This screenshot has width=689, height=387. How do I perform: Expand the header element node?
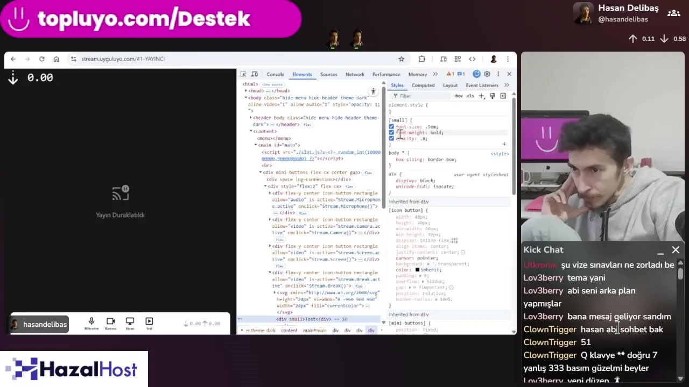(250, 118)
